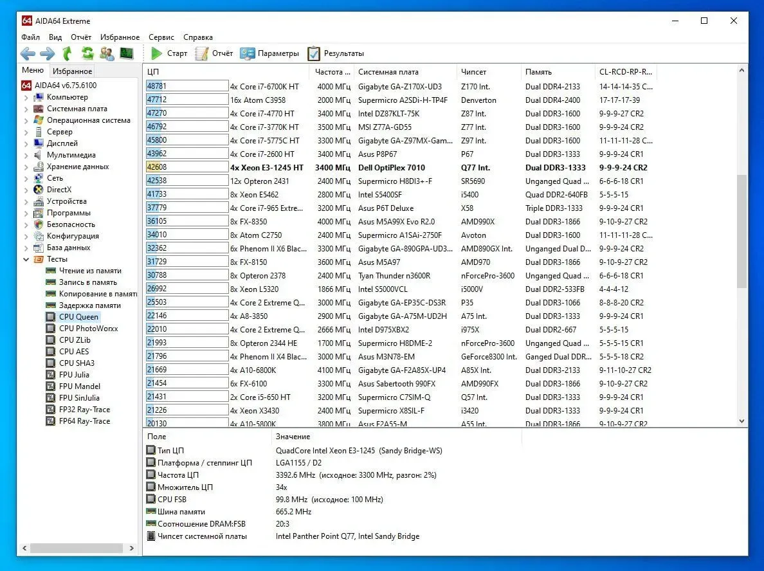The width and height of the screenshot is (764, 571).
Task: Open the users icon in toolbar
Action: tap(107, 53)
